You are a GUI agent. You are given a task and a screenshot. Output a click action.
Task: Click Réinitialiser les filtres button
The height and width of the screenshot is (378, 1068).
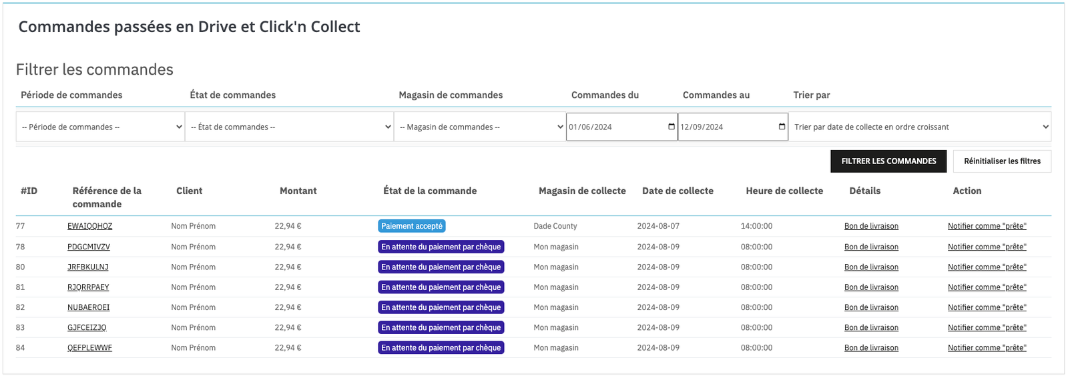tap(1002, 161)
